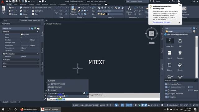Add a new drawing tab with plus button
Screen dimensions: 199x112
(46, 20)
